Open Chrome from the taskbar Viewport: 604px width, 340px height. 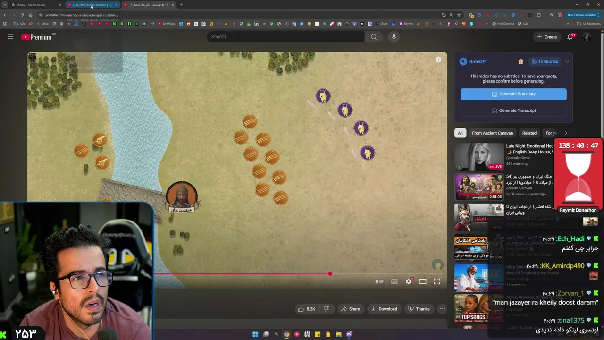(x=286, y=334)
